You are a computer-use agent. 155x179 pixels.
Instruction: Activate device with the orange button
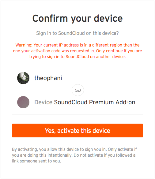[x=77, y=130]
